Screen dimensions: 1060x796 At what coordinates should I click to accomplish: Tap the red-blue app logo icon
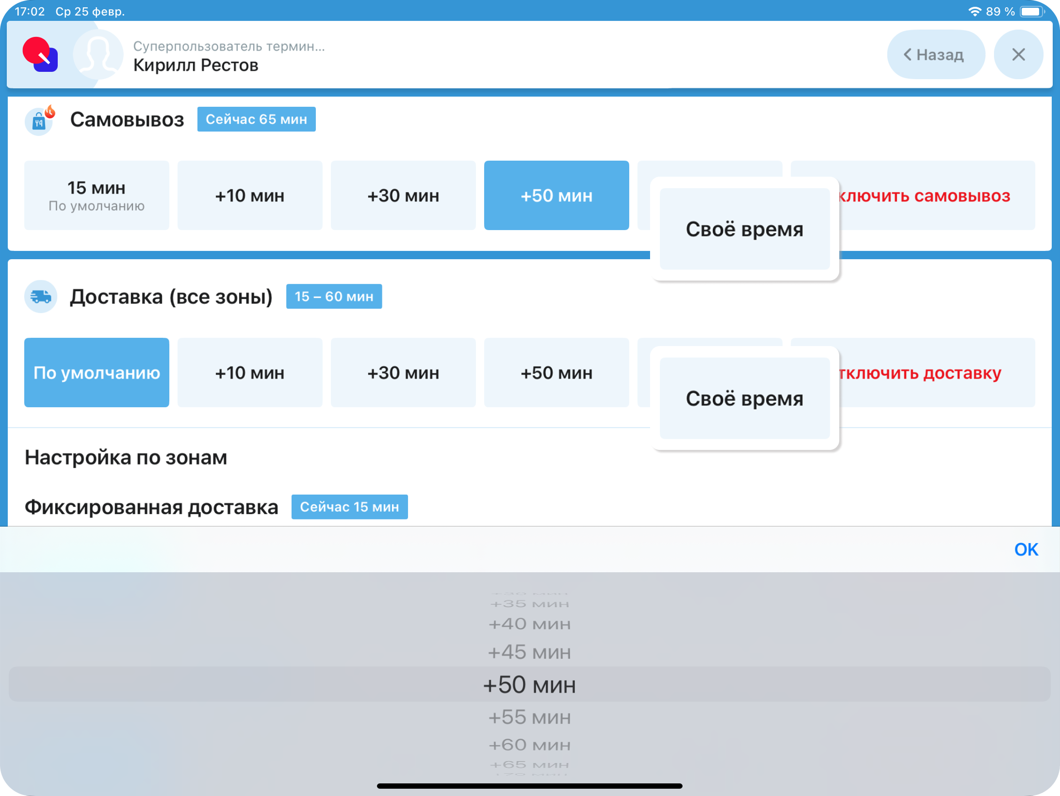[x=40, y=55]
